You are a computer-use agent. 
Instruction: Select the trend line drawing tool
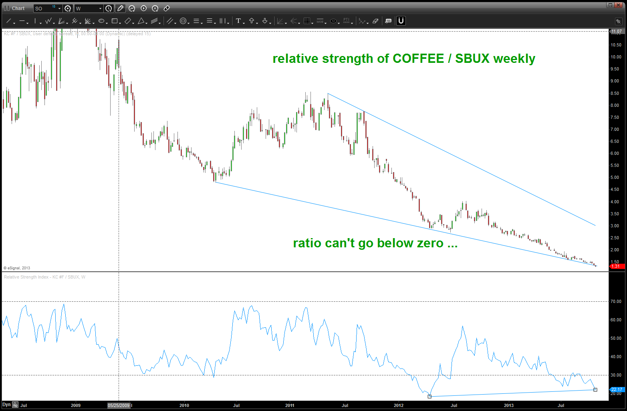8,21
